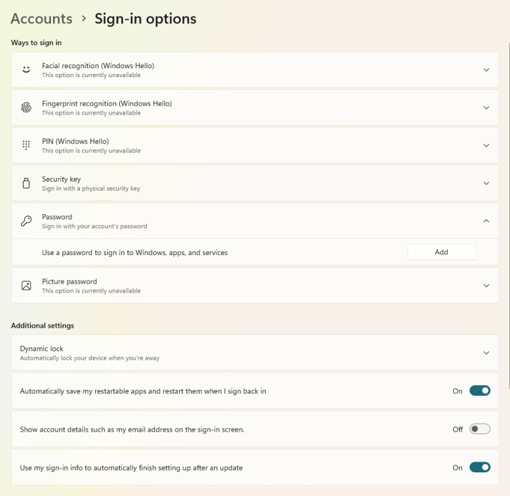510x496 pixels.
Task: Expand Fingerprint recognition options chevron
Action: click(x=486, y=108)
